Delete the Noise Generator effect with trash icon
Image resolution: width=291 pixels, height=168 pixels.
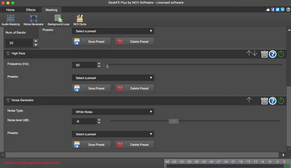point(264,101)
